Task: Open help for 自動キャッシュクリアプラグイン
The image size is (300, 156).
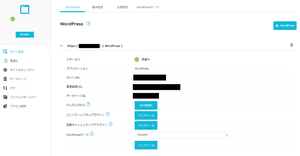Action: [x=110, y=124]
